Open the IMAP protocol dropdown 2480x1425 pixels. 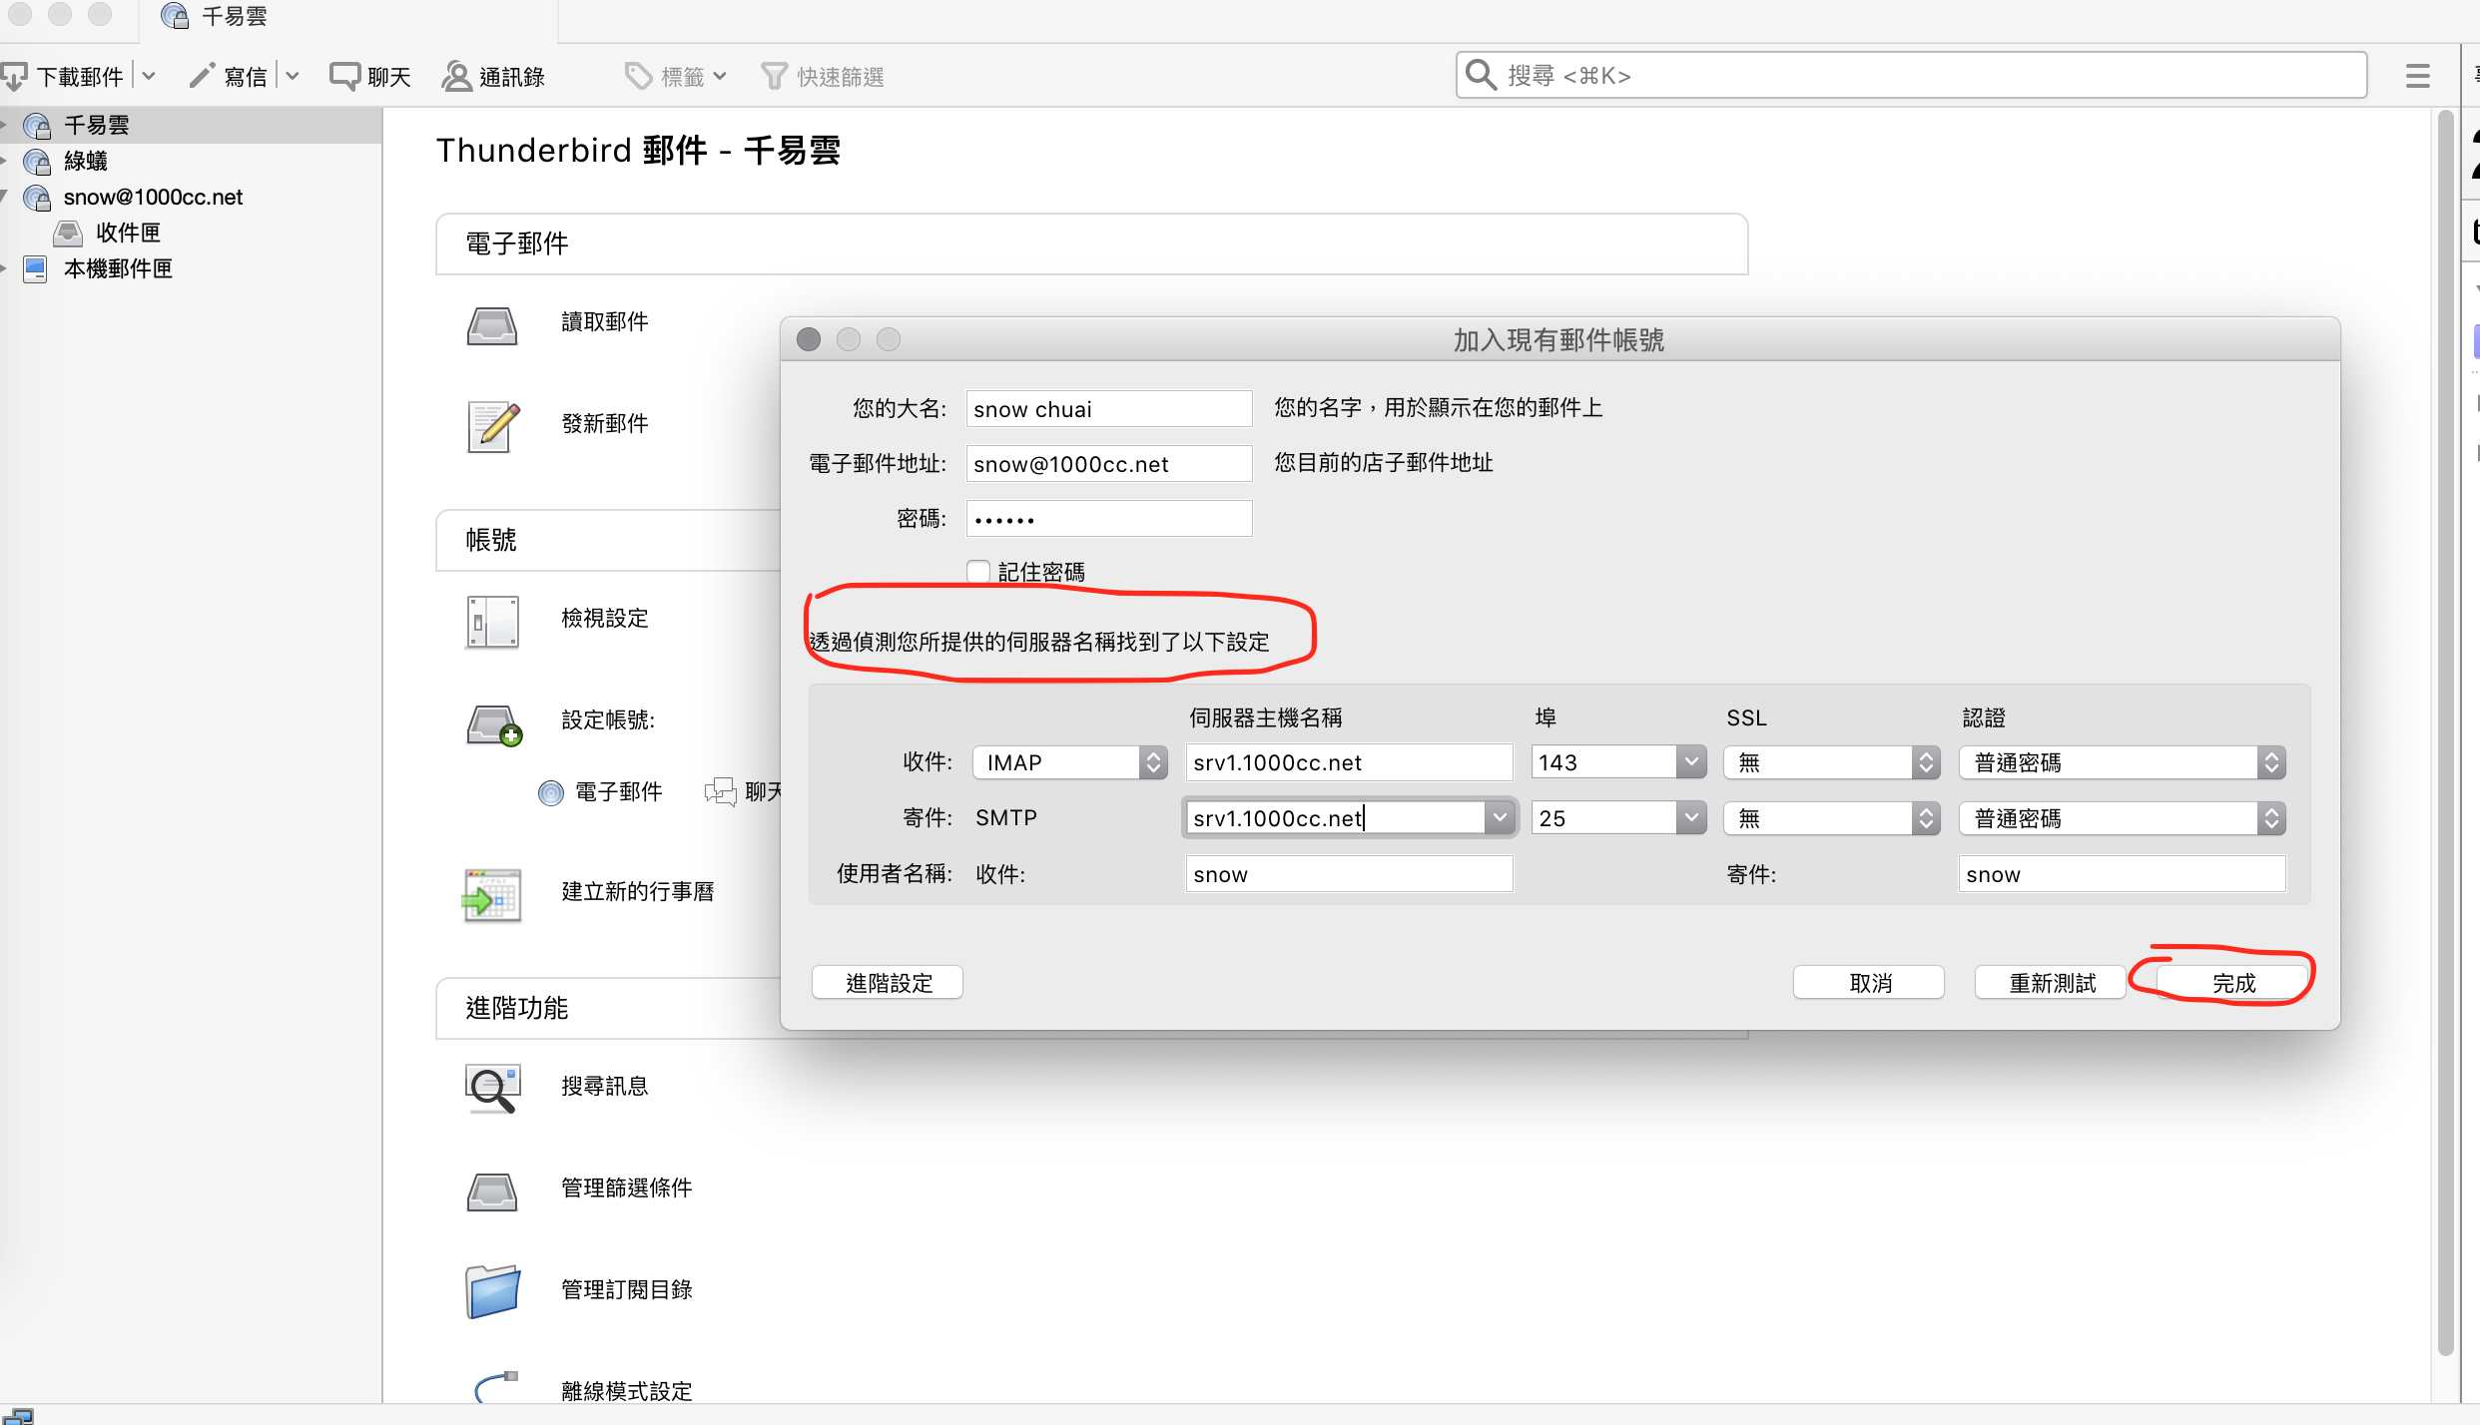[1070, 762]
